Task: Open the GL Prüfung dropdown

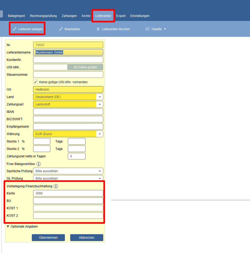Action: point(68,178)
